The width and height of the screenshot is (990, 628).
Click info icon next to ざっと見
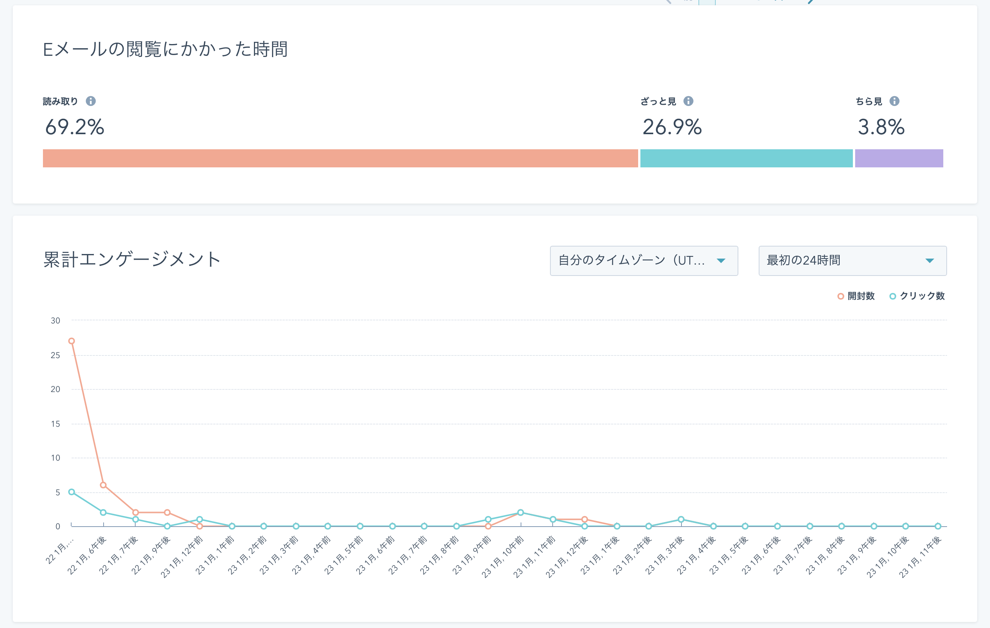[688, 101]
